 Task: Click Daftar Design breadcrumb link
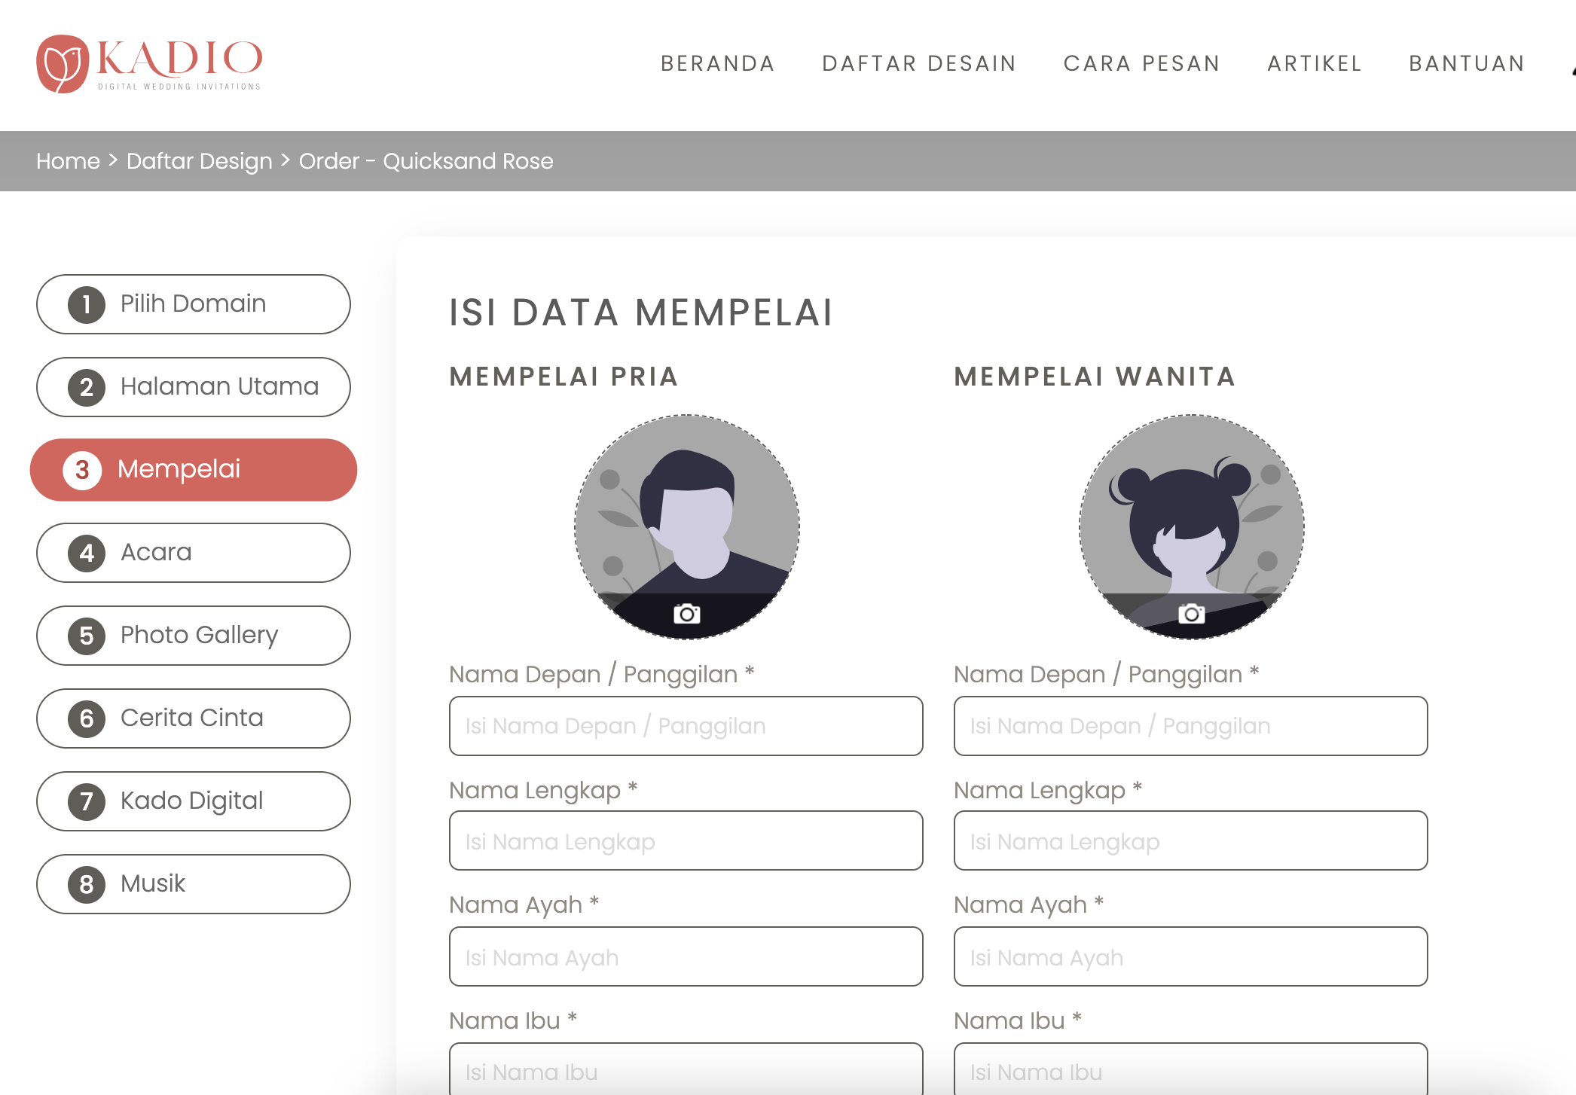[x=199, y=161]
